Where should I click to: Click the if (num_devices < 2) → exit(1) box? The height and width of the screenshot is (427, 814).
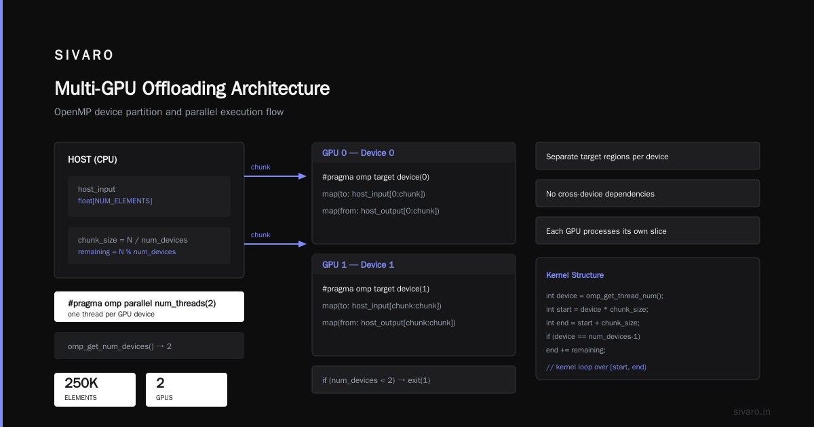[x=414, y=380]
